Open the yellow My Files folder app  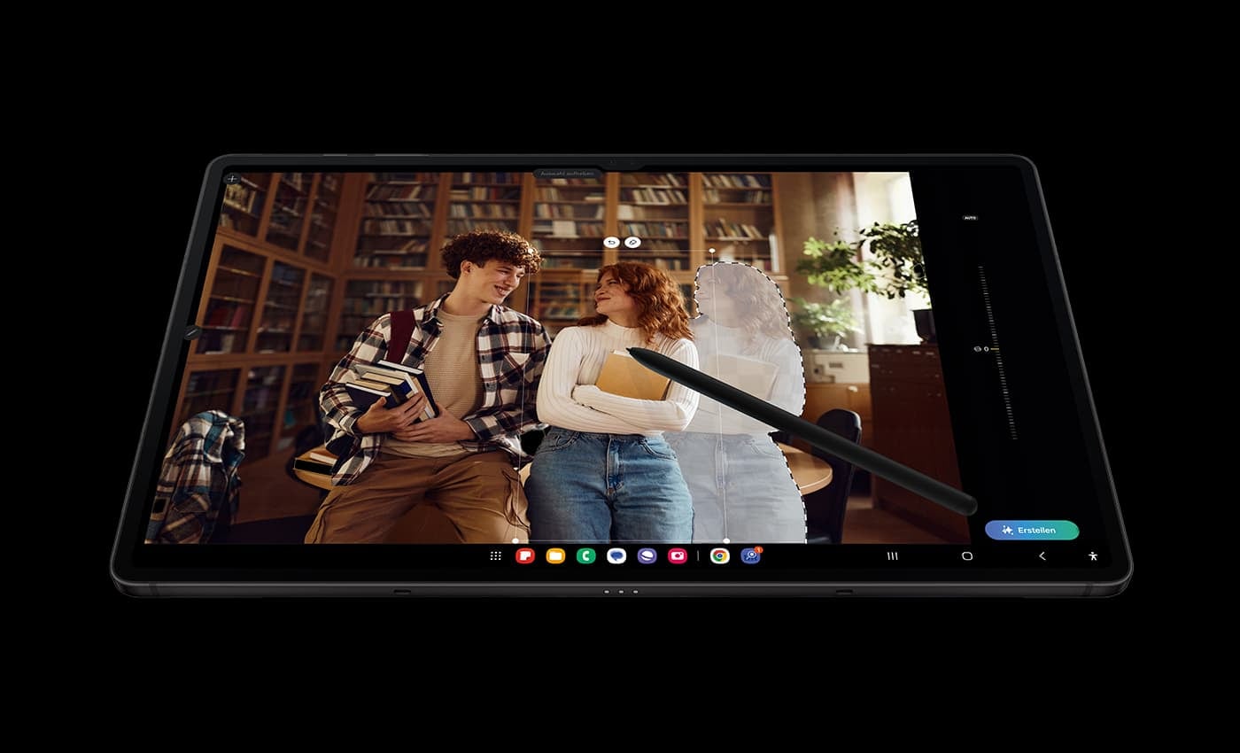555,556
